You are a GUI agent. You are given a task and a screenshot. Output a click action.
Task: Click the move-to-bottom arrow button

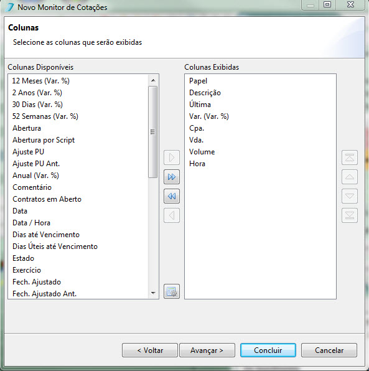[350, 215]
